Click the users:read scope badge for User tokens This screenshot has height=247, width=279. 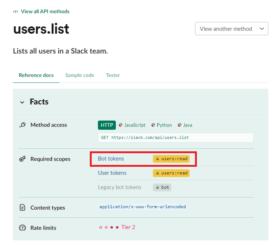coord(171,173)
